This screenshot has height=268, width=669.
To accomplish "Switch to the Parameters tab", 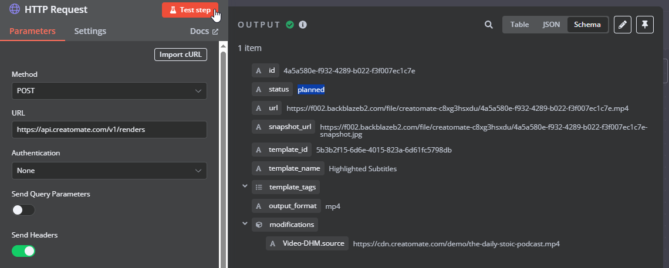I will pyautogui.click(x=32, y=31).
